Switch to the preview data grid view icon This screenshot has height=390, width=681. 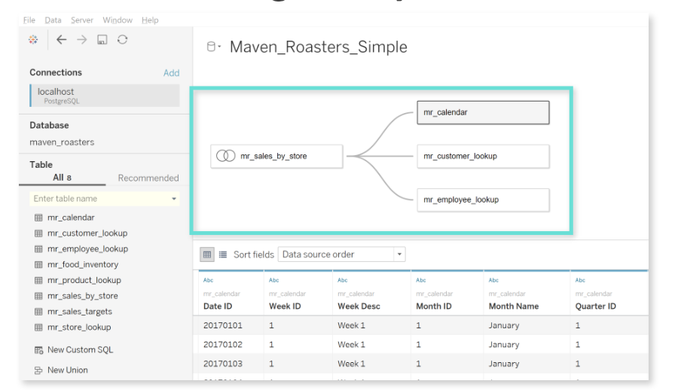[207, 254]
